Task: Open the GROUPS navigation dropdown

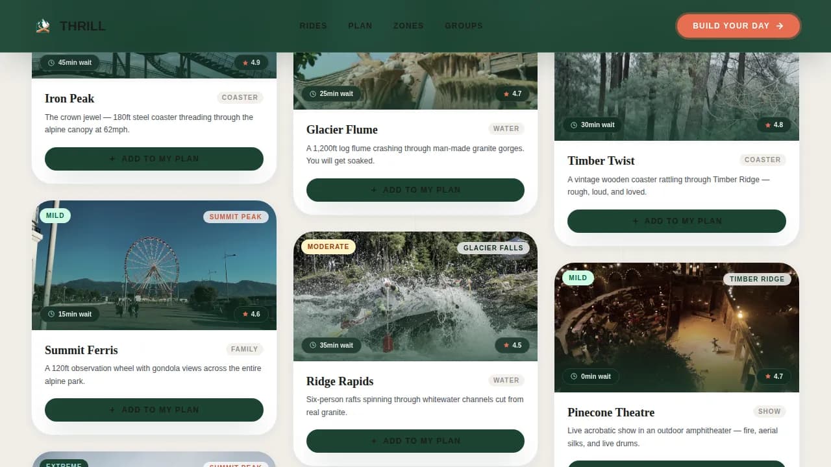Action: pyautogui.click(x=464, y=26)
